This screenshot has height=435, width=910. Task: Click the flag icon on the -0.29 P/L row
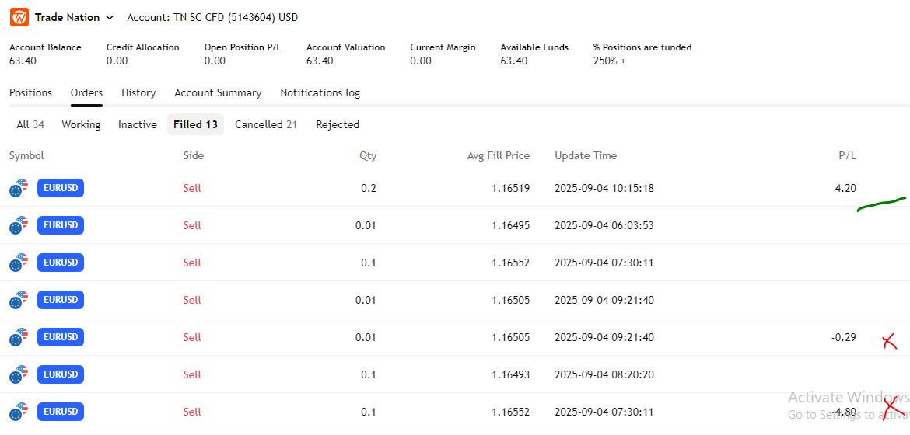click(x=19, y=337)
